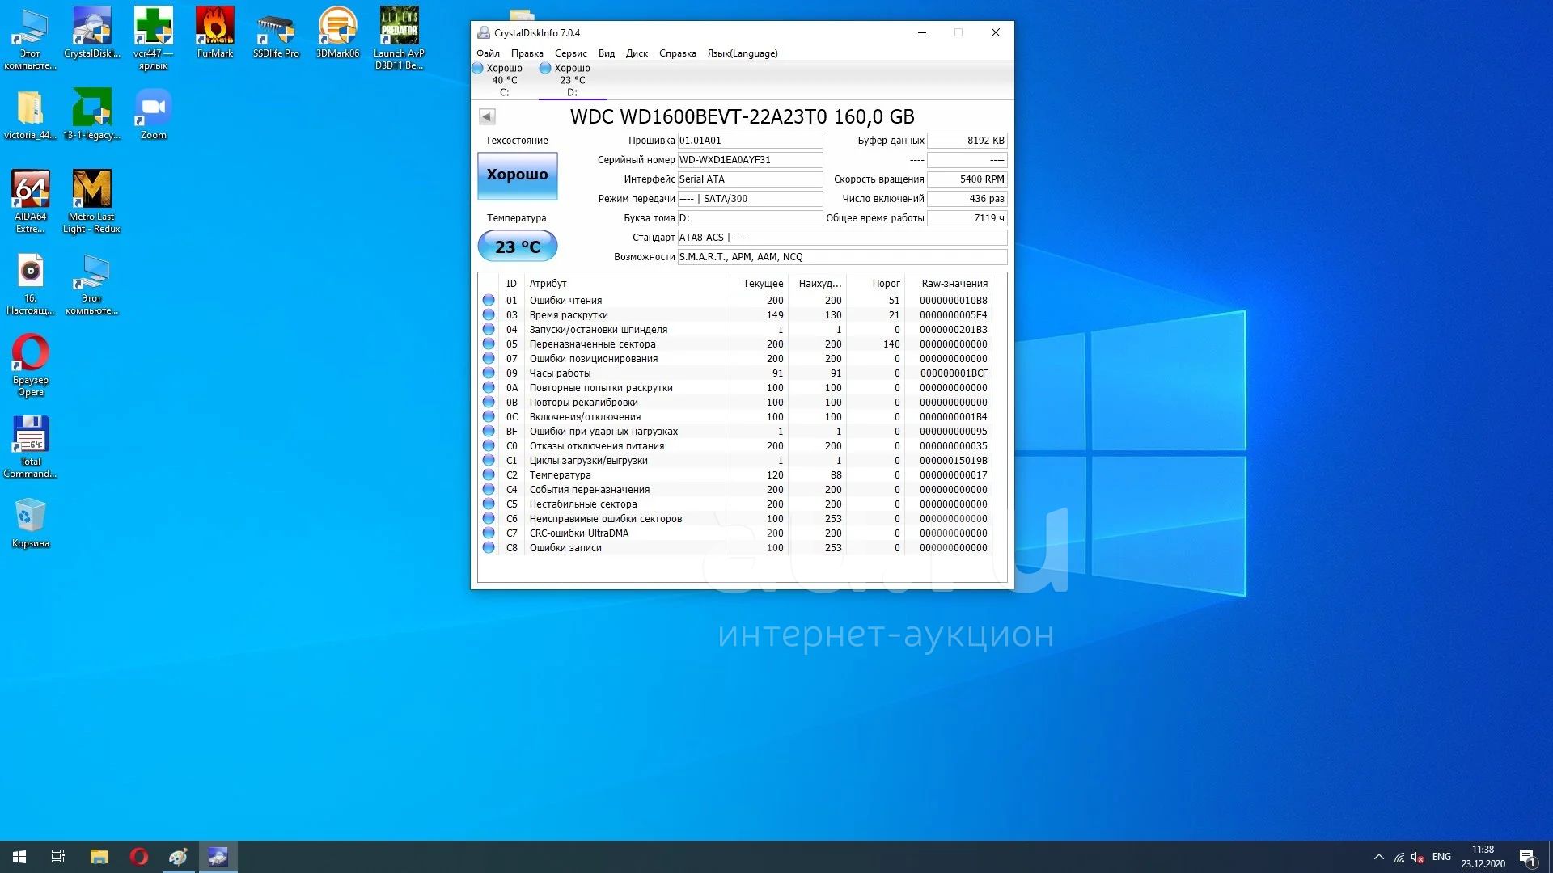The height and width of the screenshot is (873, 1553).
Task: Click the power-on count 436 раз
Action: 967,199
